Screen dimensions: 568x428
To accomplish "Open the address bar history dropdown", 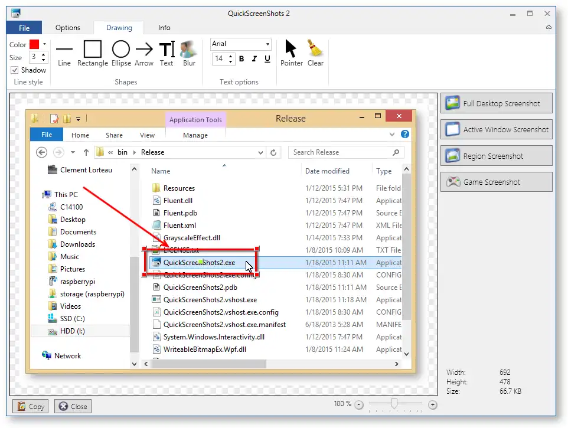I will [x=260, y=152].
